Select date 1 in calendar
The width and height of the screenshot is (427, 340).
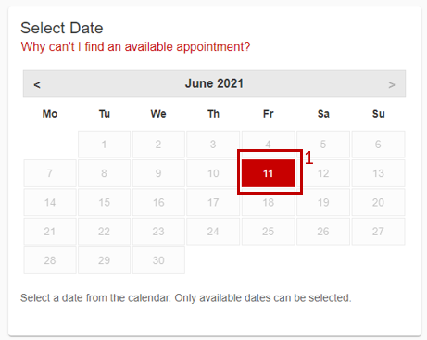(x=104, y=145)
